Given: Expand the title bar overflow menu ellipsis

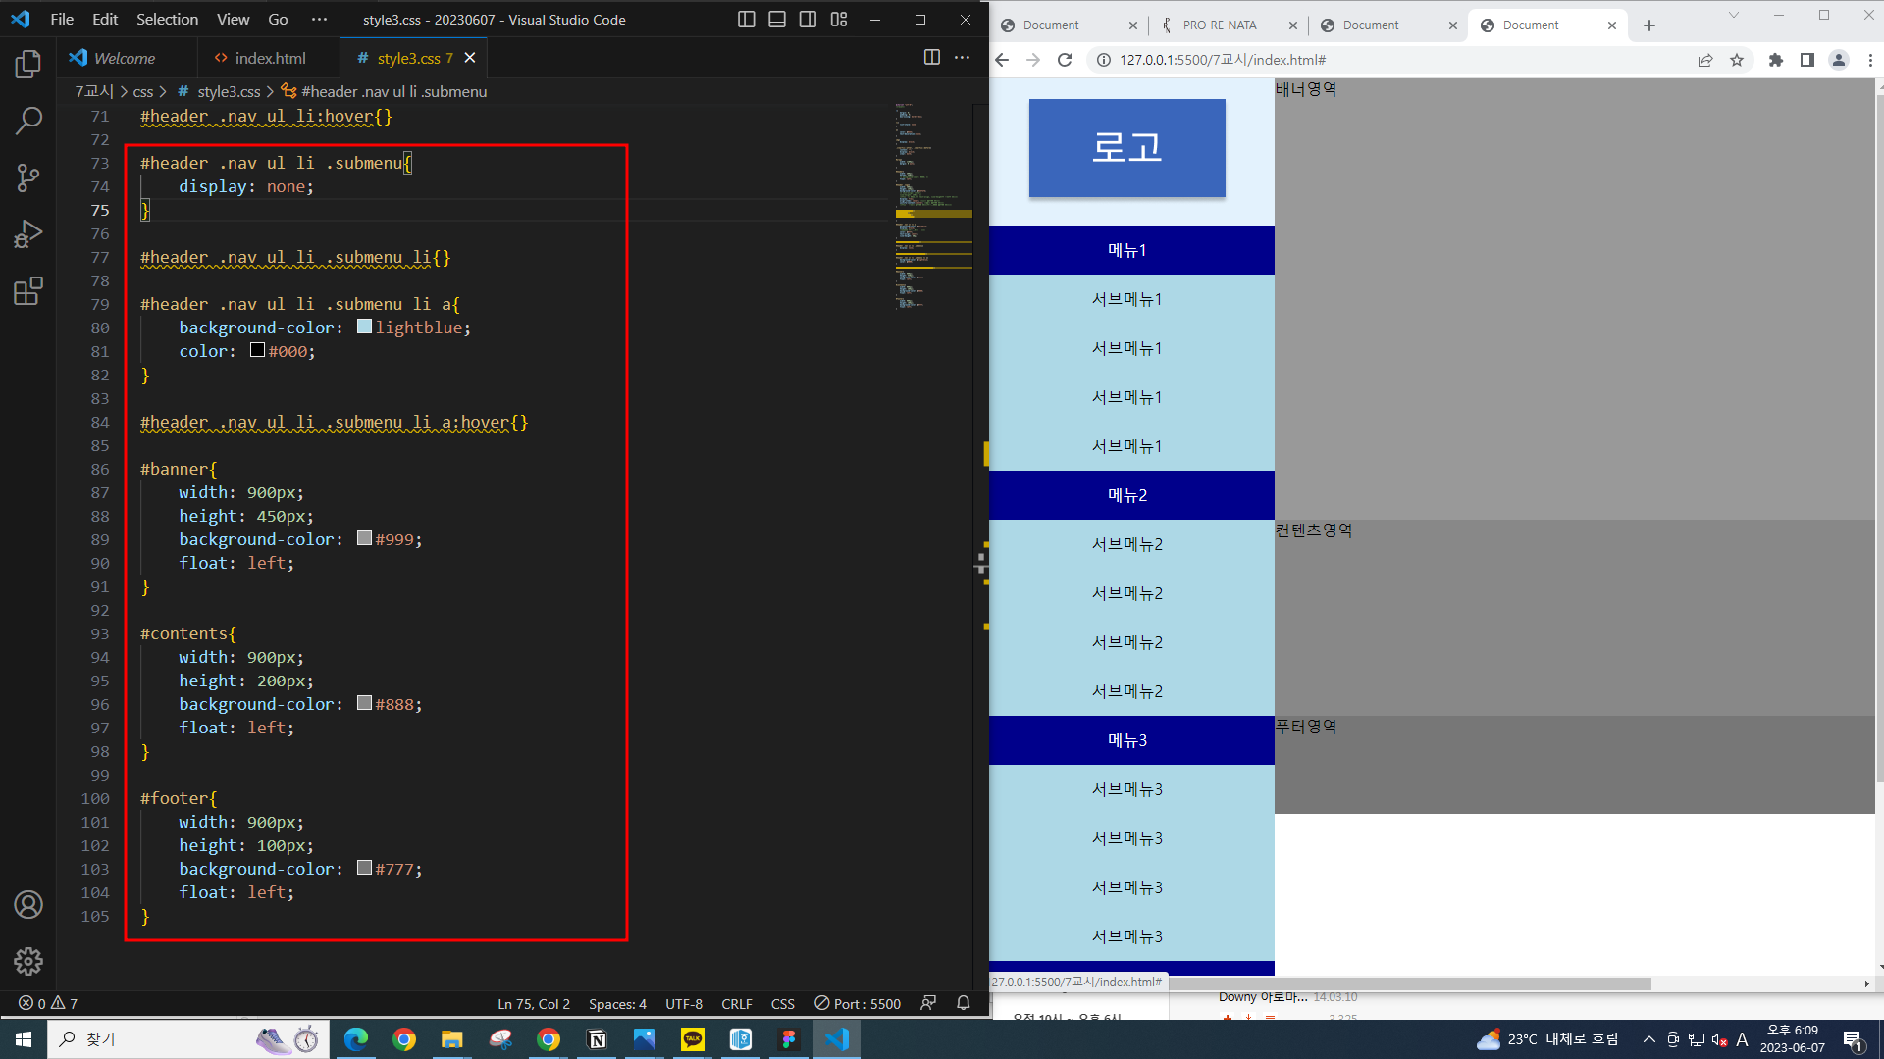Looking at the screenshot, I should coord(319,20).
